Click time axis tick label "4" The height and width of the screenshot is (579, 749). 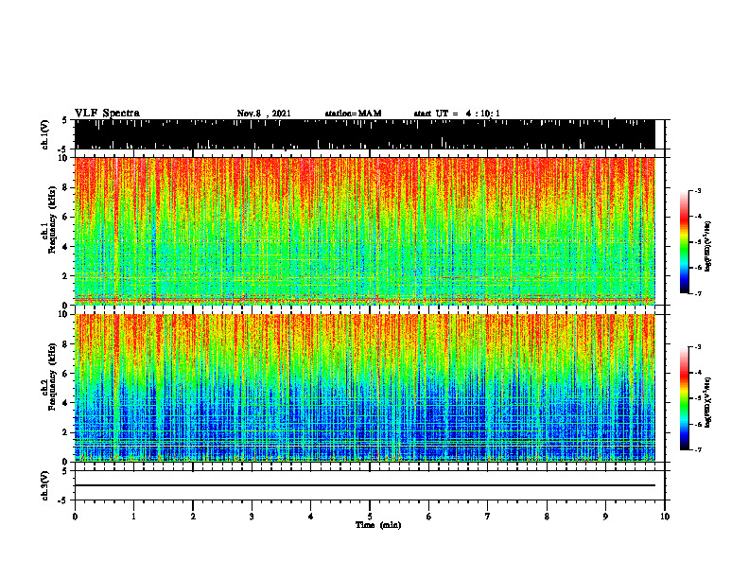pos(311,517)
